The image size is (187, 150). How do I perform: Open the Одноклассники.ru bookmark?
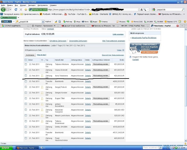(30, 14)
